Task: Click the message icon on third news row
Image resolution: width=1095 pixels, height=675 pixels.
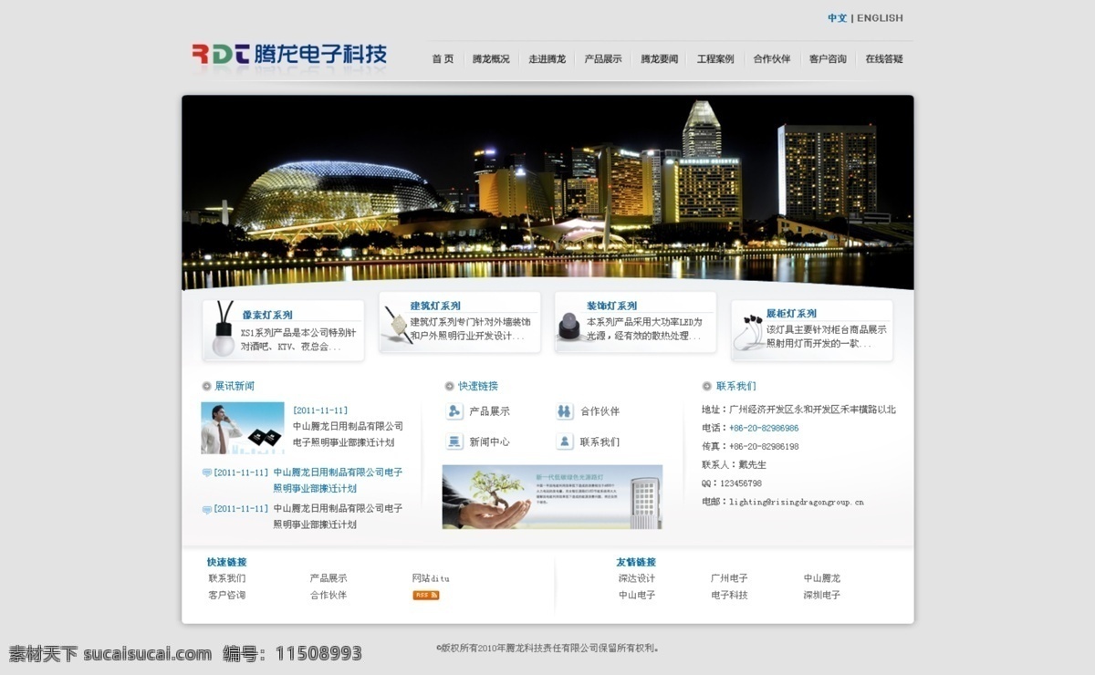Action: pyautogui.click(x=207, y=509)
